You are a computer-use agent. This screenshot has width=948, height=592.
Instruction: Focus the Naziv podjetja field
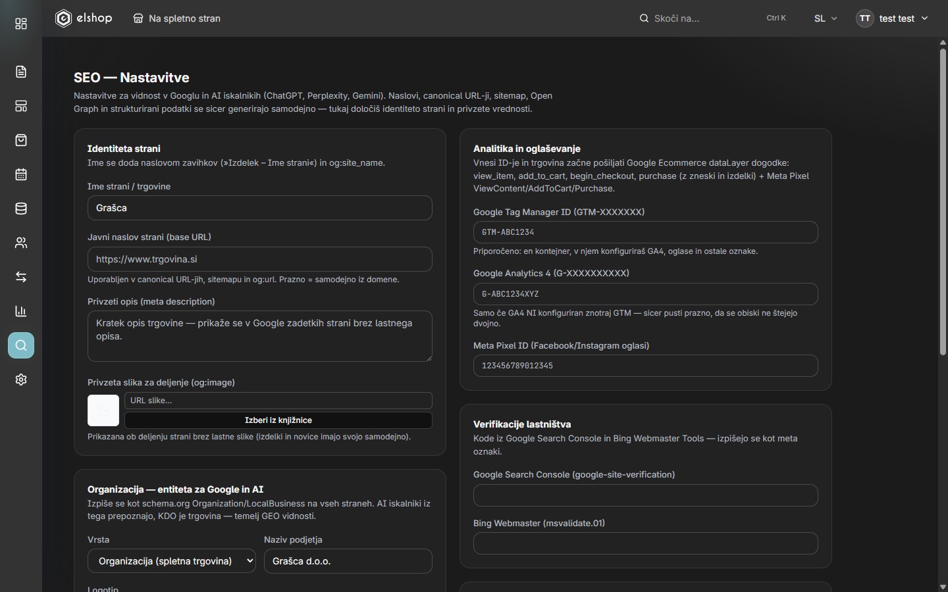348,561
